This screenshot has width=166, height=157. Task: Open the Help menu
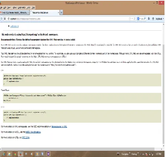click(x=33, y=8)
